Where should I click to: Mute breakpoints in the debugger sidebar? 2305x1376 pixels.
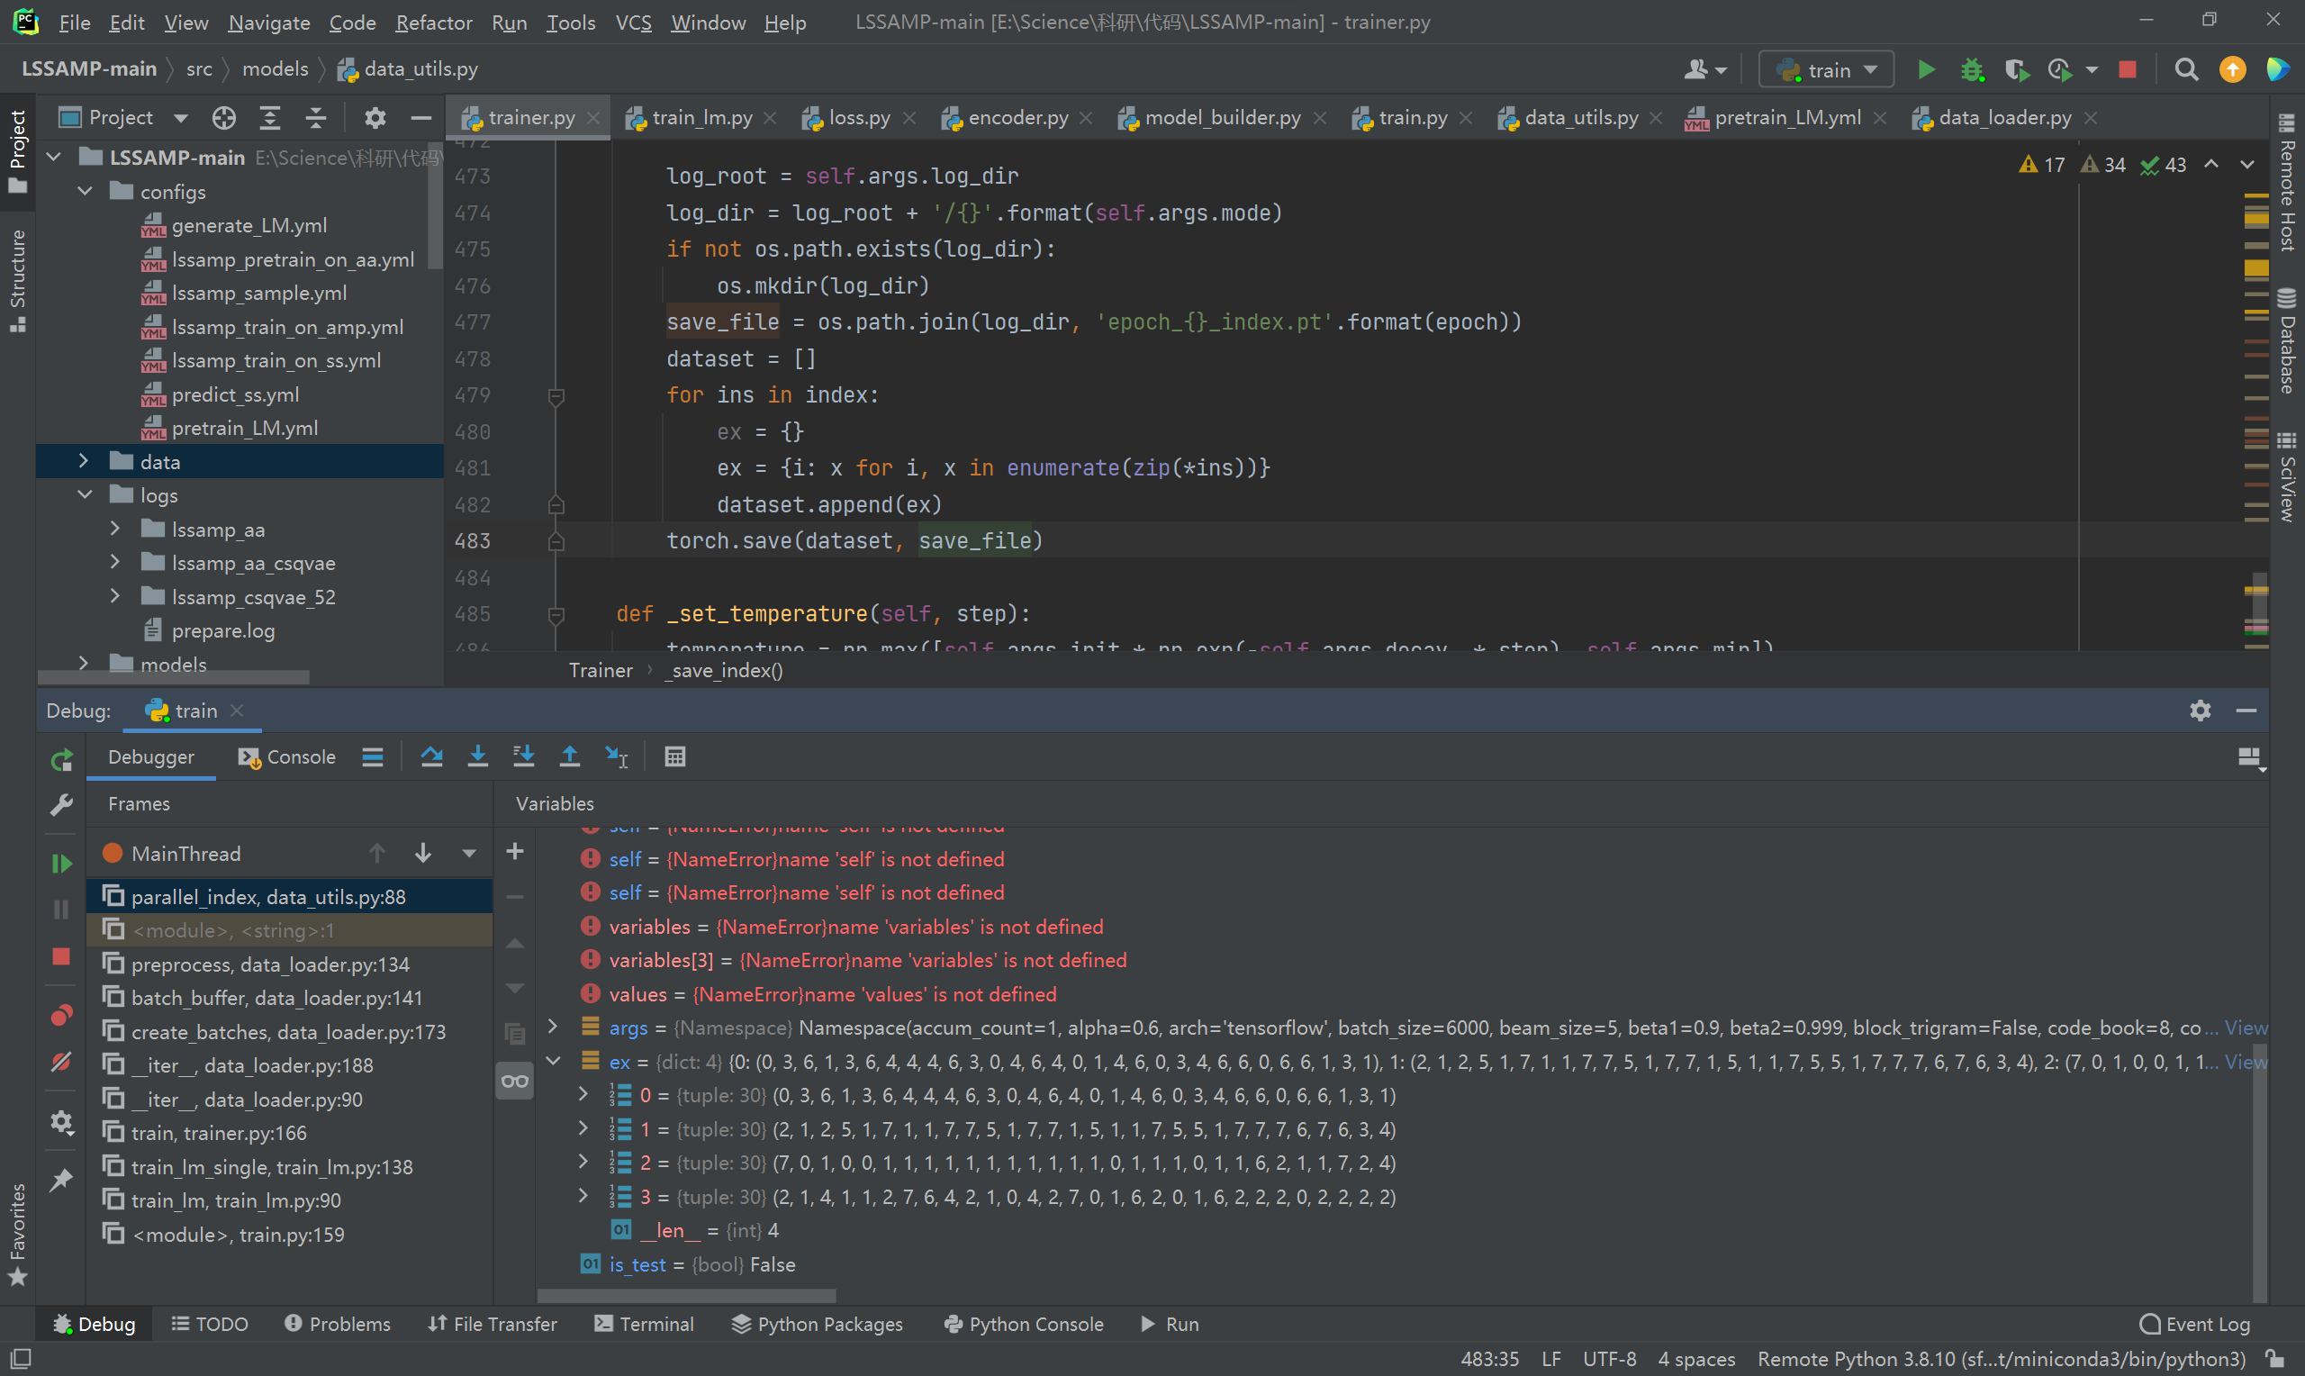click(60, 1063)
